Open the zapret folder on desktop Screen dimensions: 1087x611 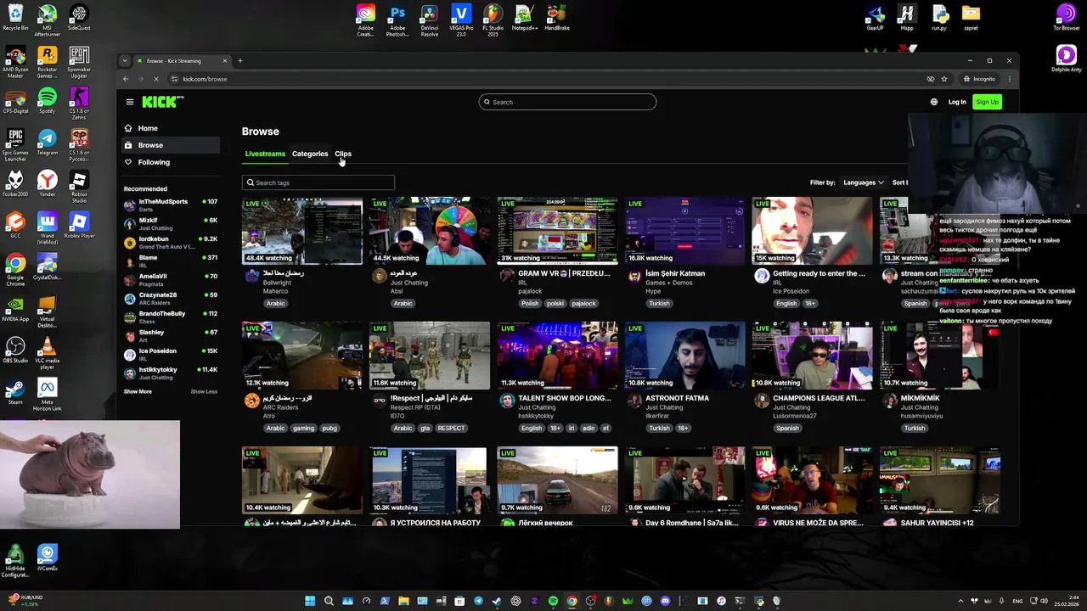(x=971, y=18)
